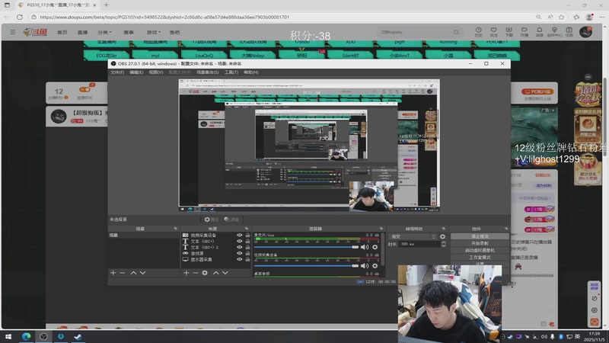Toggle lock on 显示器采集 source
The image size is (609, 343).
(x=247, y=259)
